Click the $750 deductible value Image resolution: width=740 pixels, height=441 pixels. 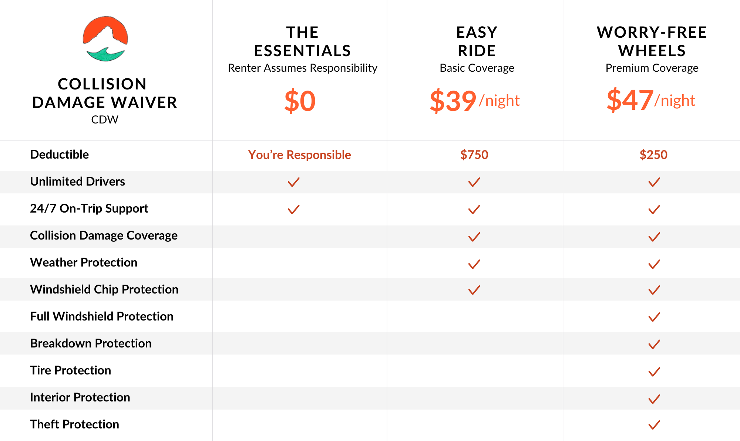(x=474, y=155)
